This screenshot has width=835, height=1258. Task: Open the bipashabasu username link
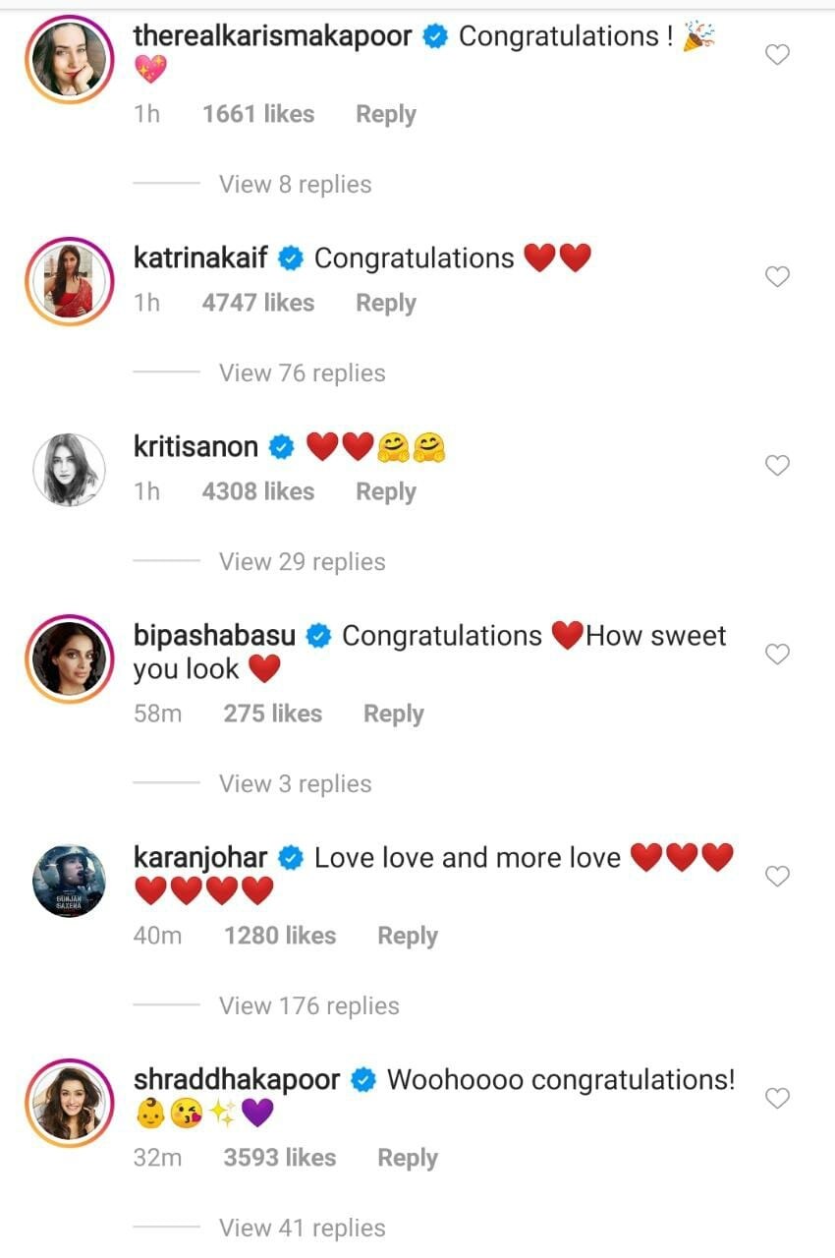[x=214, y=636]
